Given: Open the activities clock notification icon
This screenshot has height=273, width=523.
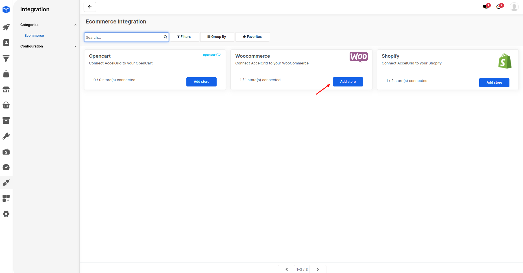Looking at the screenshot, I should click(x=499, y=6).
